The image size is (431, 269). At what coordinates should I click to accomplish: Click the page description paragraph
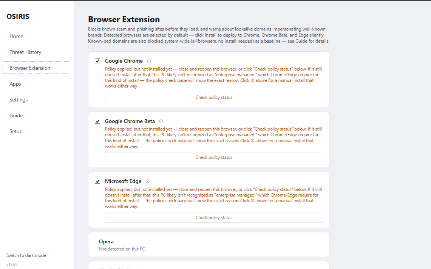click(209, 35)
